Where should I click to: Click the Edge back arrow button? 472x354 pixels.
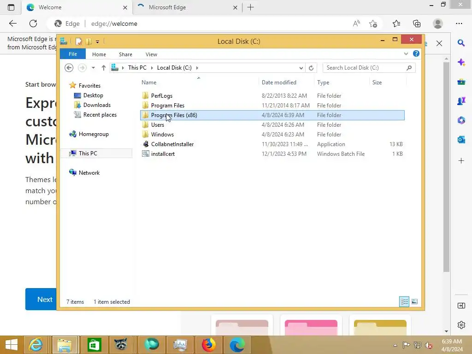pyautogui.click(x=12, y=24)
